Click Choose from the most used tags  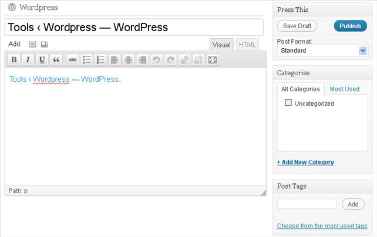tap(322, 226)
